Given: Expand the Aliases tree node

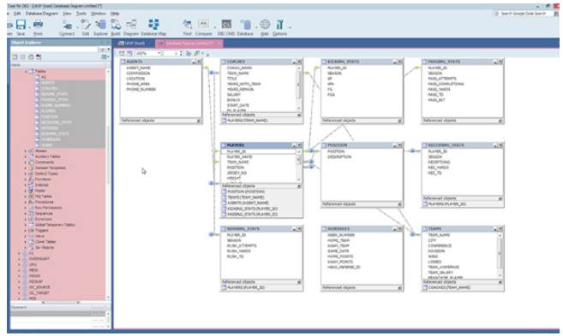Looking at the screenshot, I should pos(25,150).
